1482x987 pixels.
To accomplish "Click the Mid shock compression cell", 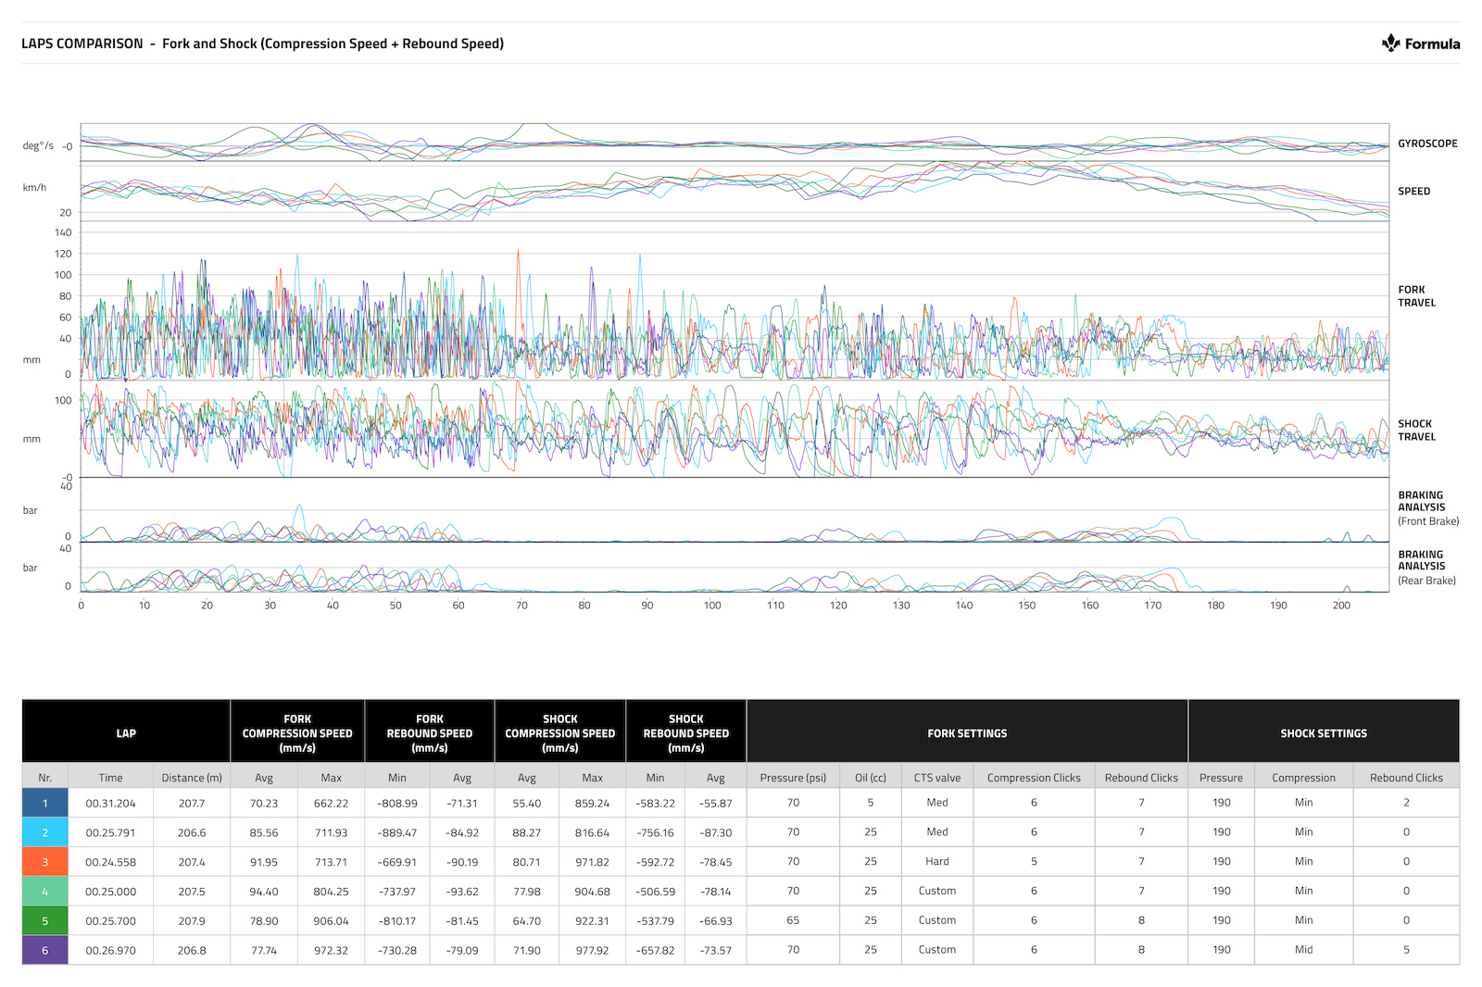I will point(1304,950).
